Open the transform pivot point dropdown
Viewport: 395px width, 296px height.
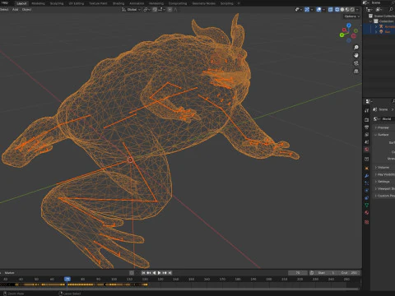coord(146,10)
